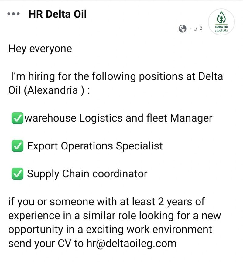Open the hr@deltaoileg.com email address
The image size is (243, 262).
point(131,243)
